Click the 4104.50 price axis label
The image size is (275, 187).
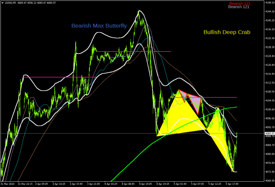point(270,101)
